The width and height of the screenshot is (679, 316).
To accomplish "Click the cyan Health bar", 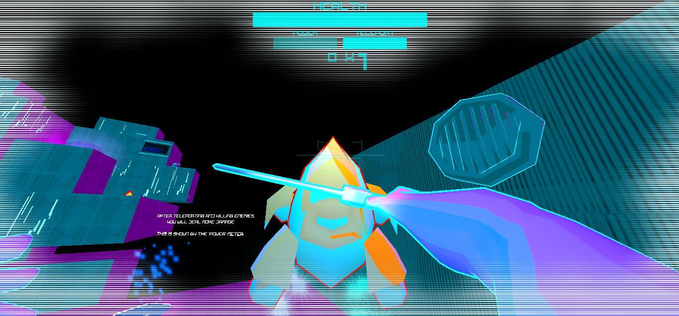I will pos(339,20).
